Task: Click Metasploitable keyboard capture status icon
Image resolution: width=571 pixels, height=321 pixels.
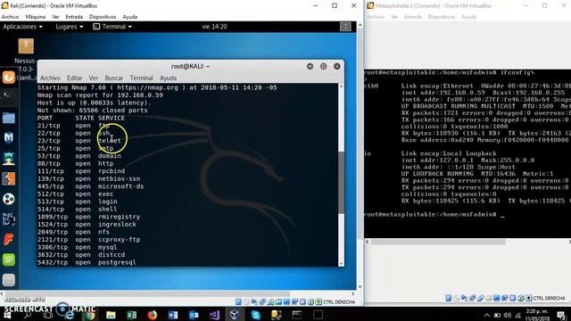Action: 529,298
